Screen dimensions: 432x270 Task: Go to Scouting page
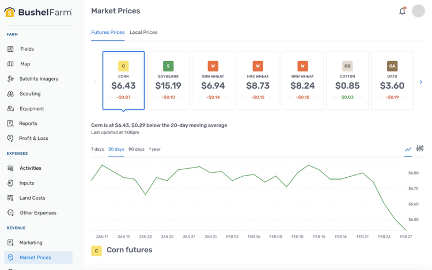coord(30,94)
